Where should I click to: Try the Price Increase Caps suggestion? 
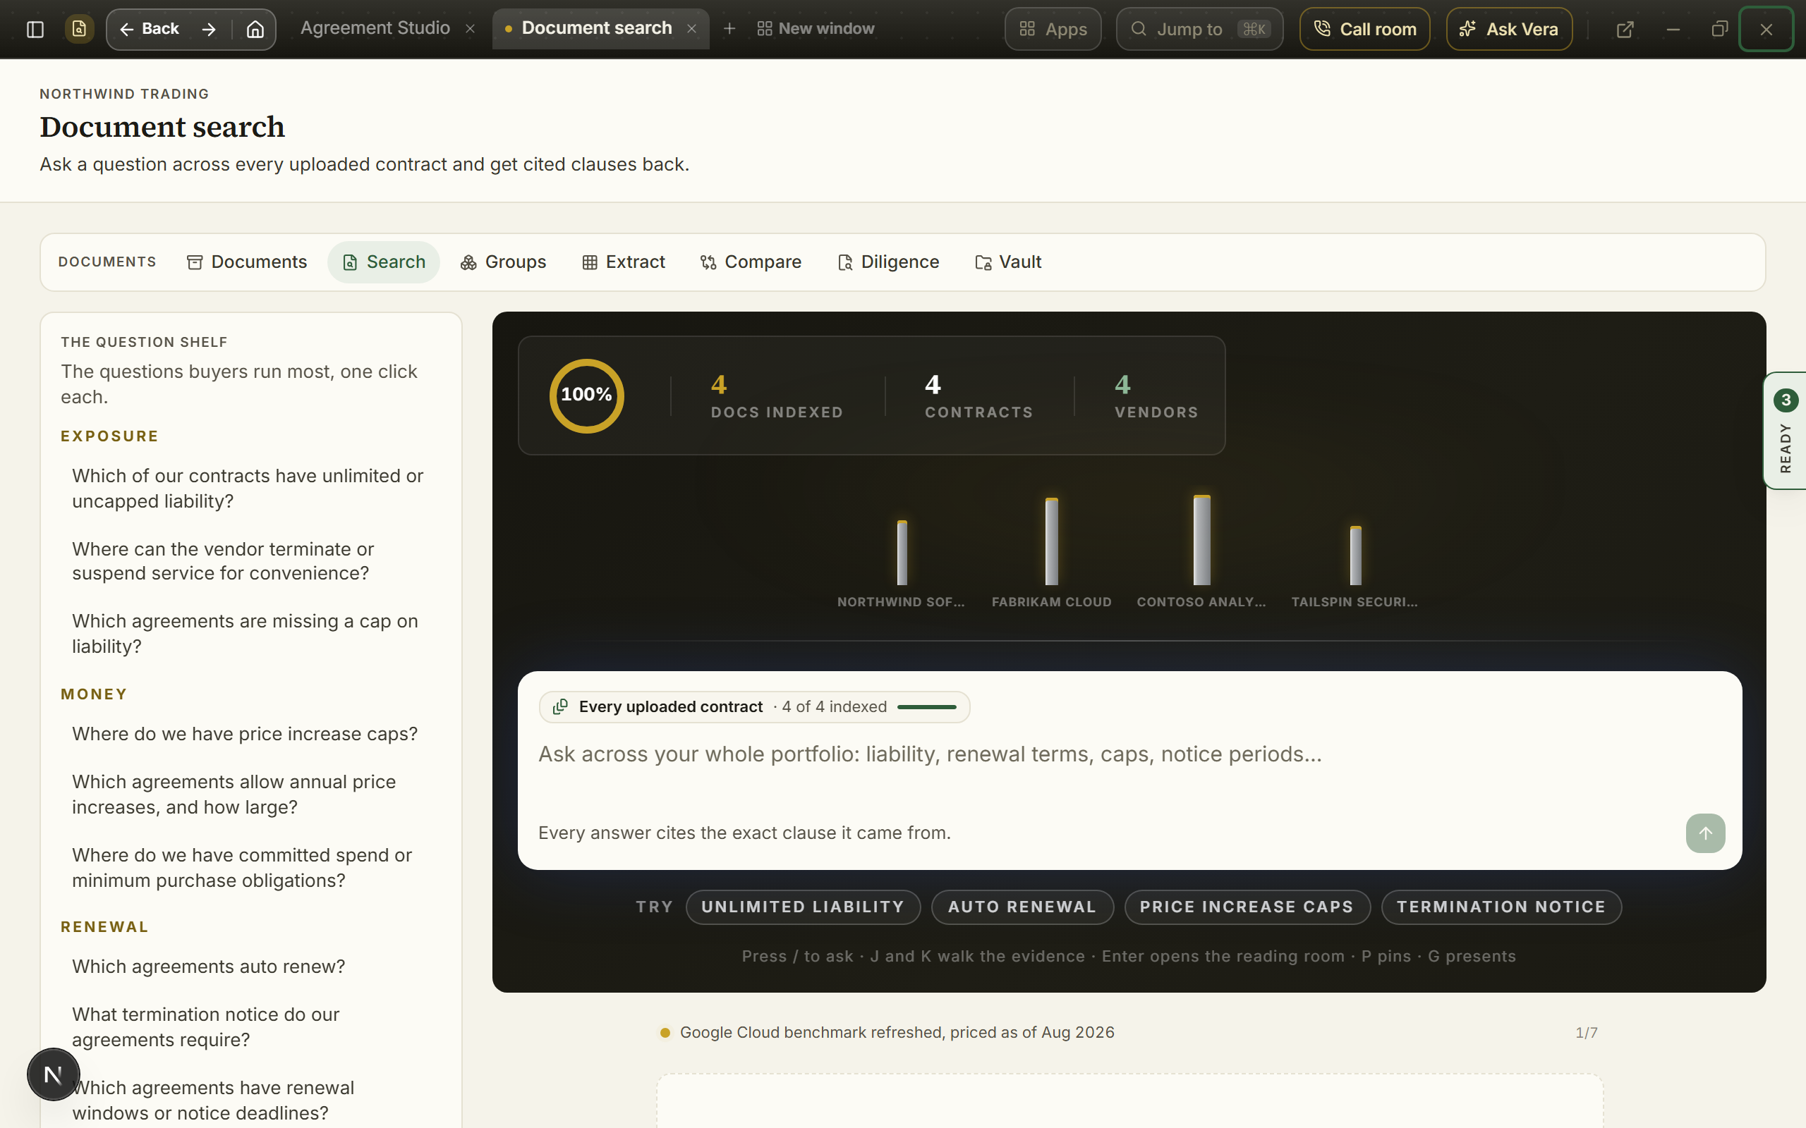click(x=1247, y=907)
